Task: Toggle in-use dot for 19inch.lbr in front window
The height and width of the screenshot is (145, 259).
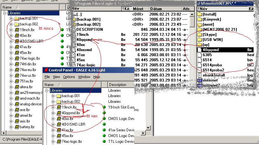Action: (x=104, y=107)
